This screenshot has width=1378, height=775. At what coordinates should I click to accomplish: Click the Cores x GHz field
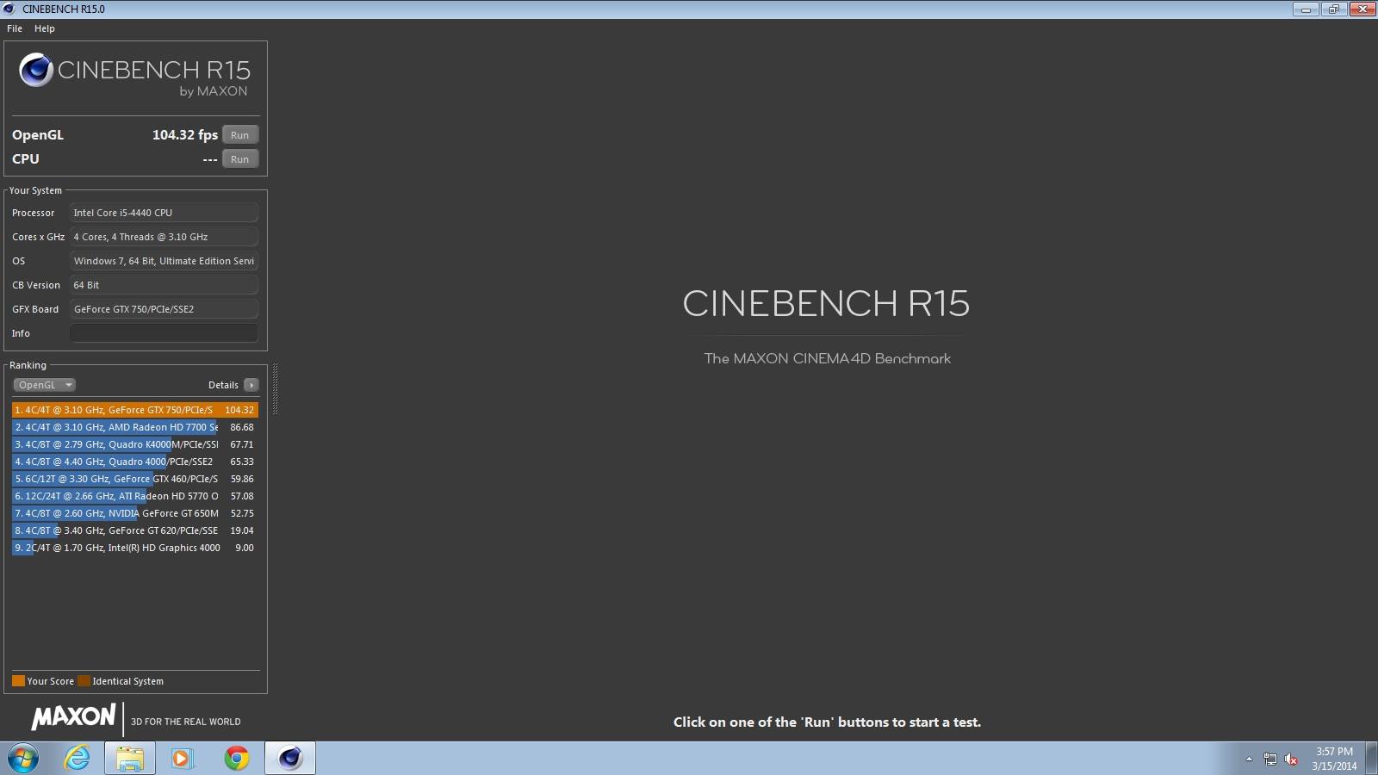click(164, 237)
